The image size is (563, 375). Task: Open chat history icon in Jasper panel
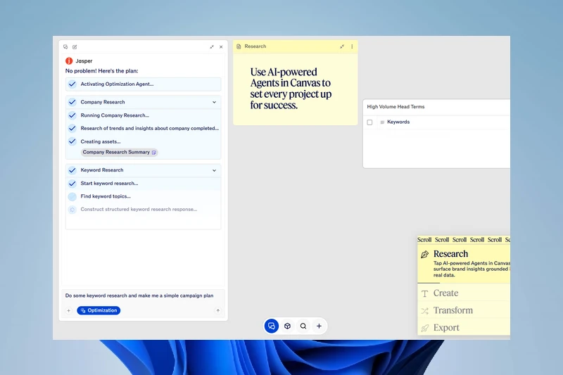66,47
